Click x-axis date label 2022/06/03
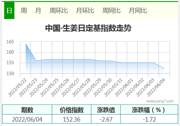 145,87
